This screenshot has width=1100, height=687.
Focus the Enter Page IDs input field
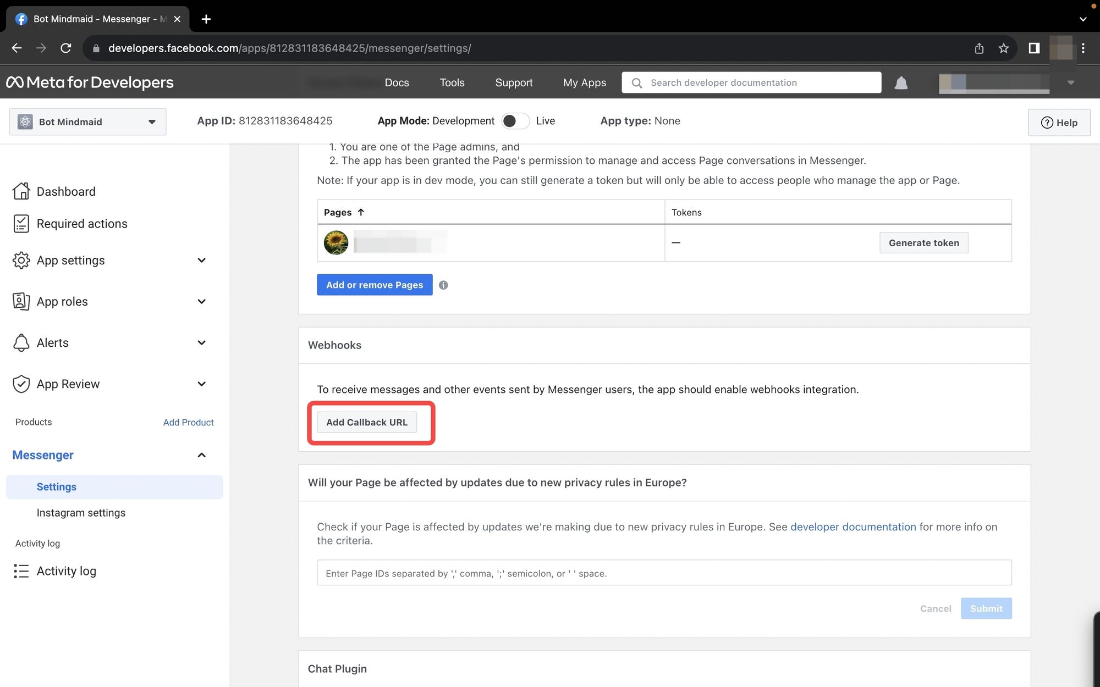pos(664,573)
